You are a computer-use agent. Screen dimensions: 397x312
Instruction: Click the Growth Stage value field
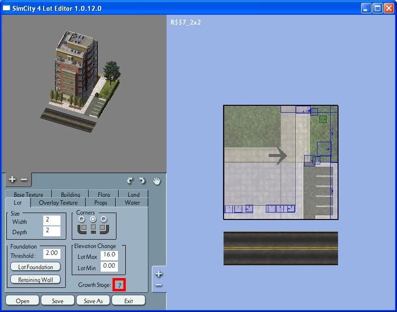pyautogui.click(x=119, y=285)
